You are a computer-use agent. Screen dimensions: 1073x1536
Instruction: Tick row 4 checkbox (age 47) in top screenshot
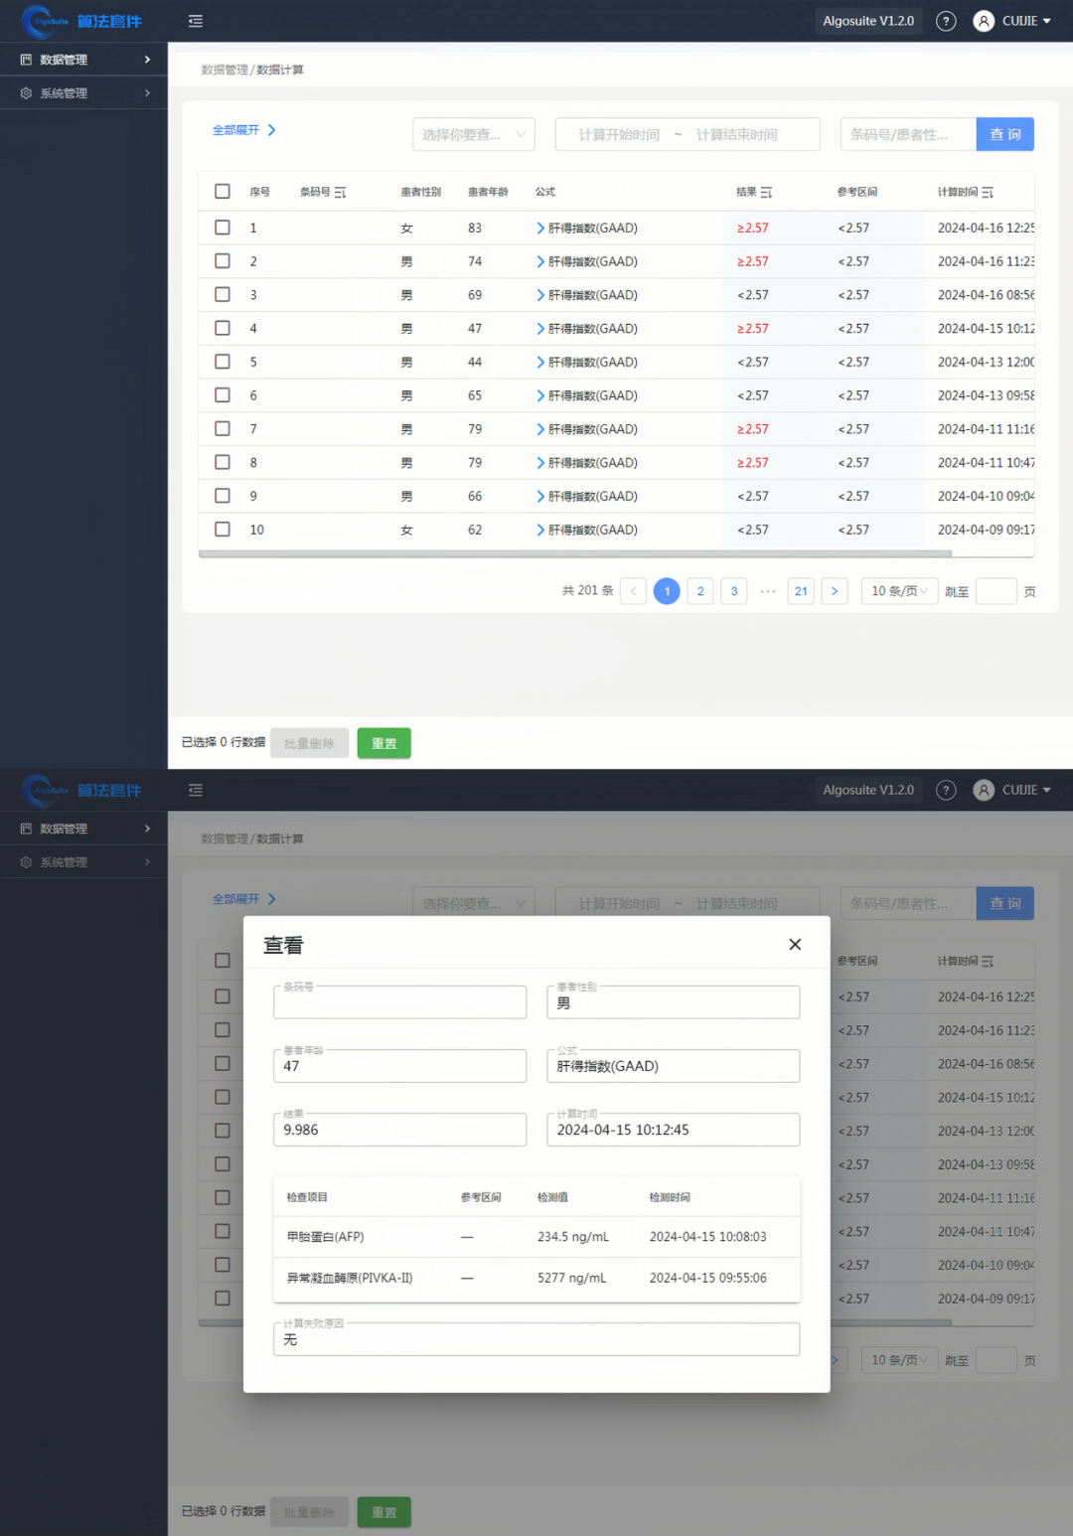coord(223,328)
